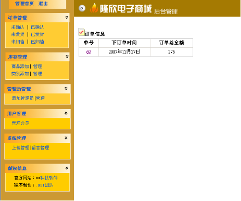Click the 单号 column header
This screenshot has width=241, height=201.
point(88,43)
